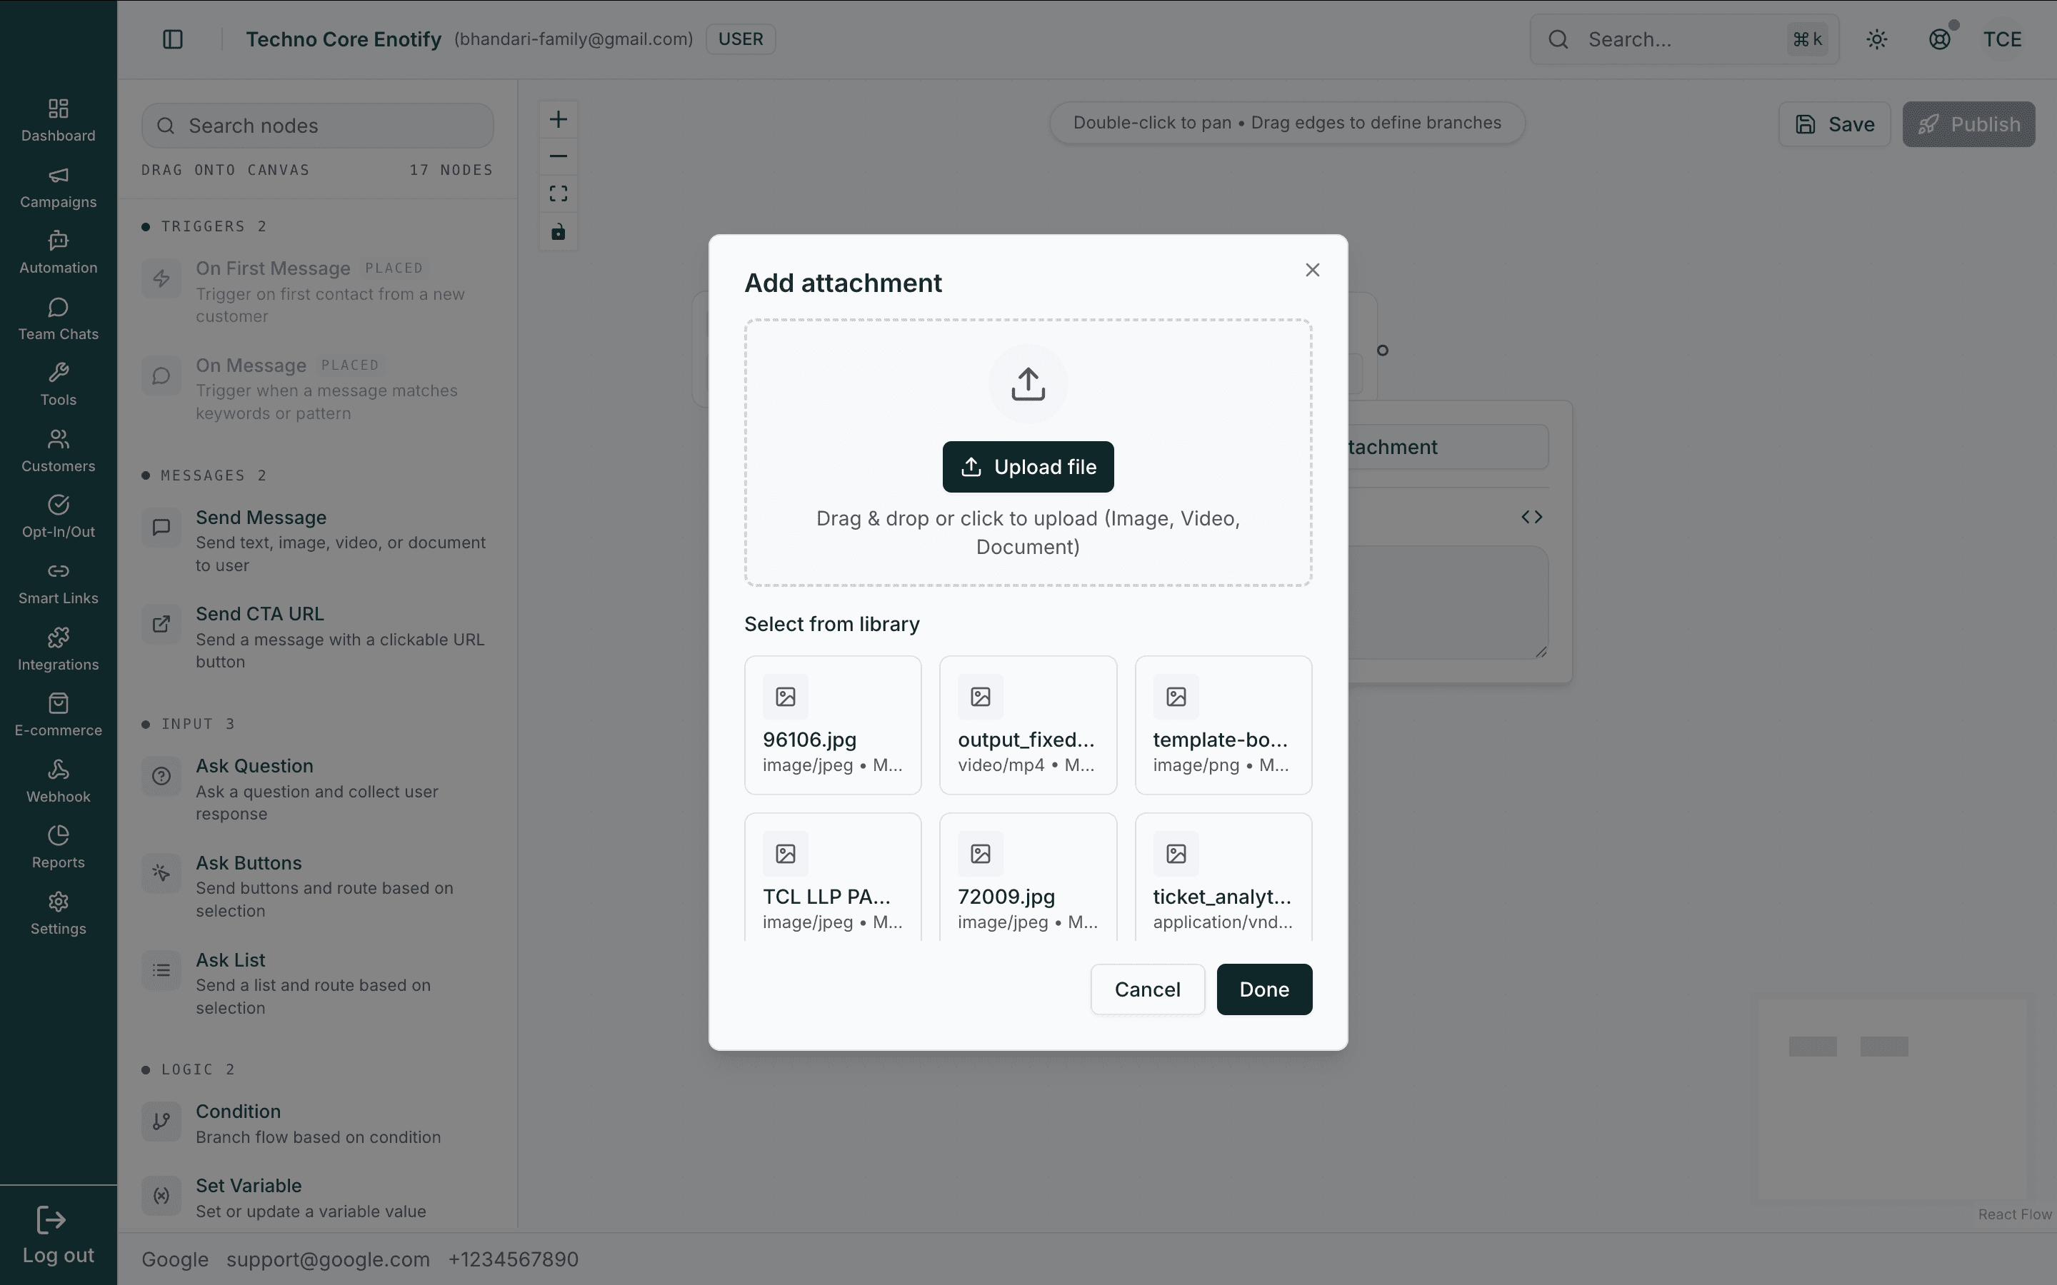Focus the top Search field
The width and height of the screenshot is (2057, 1285).
click(1685, 39)
